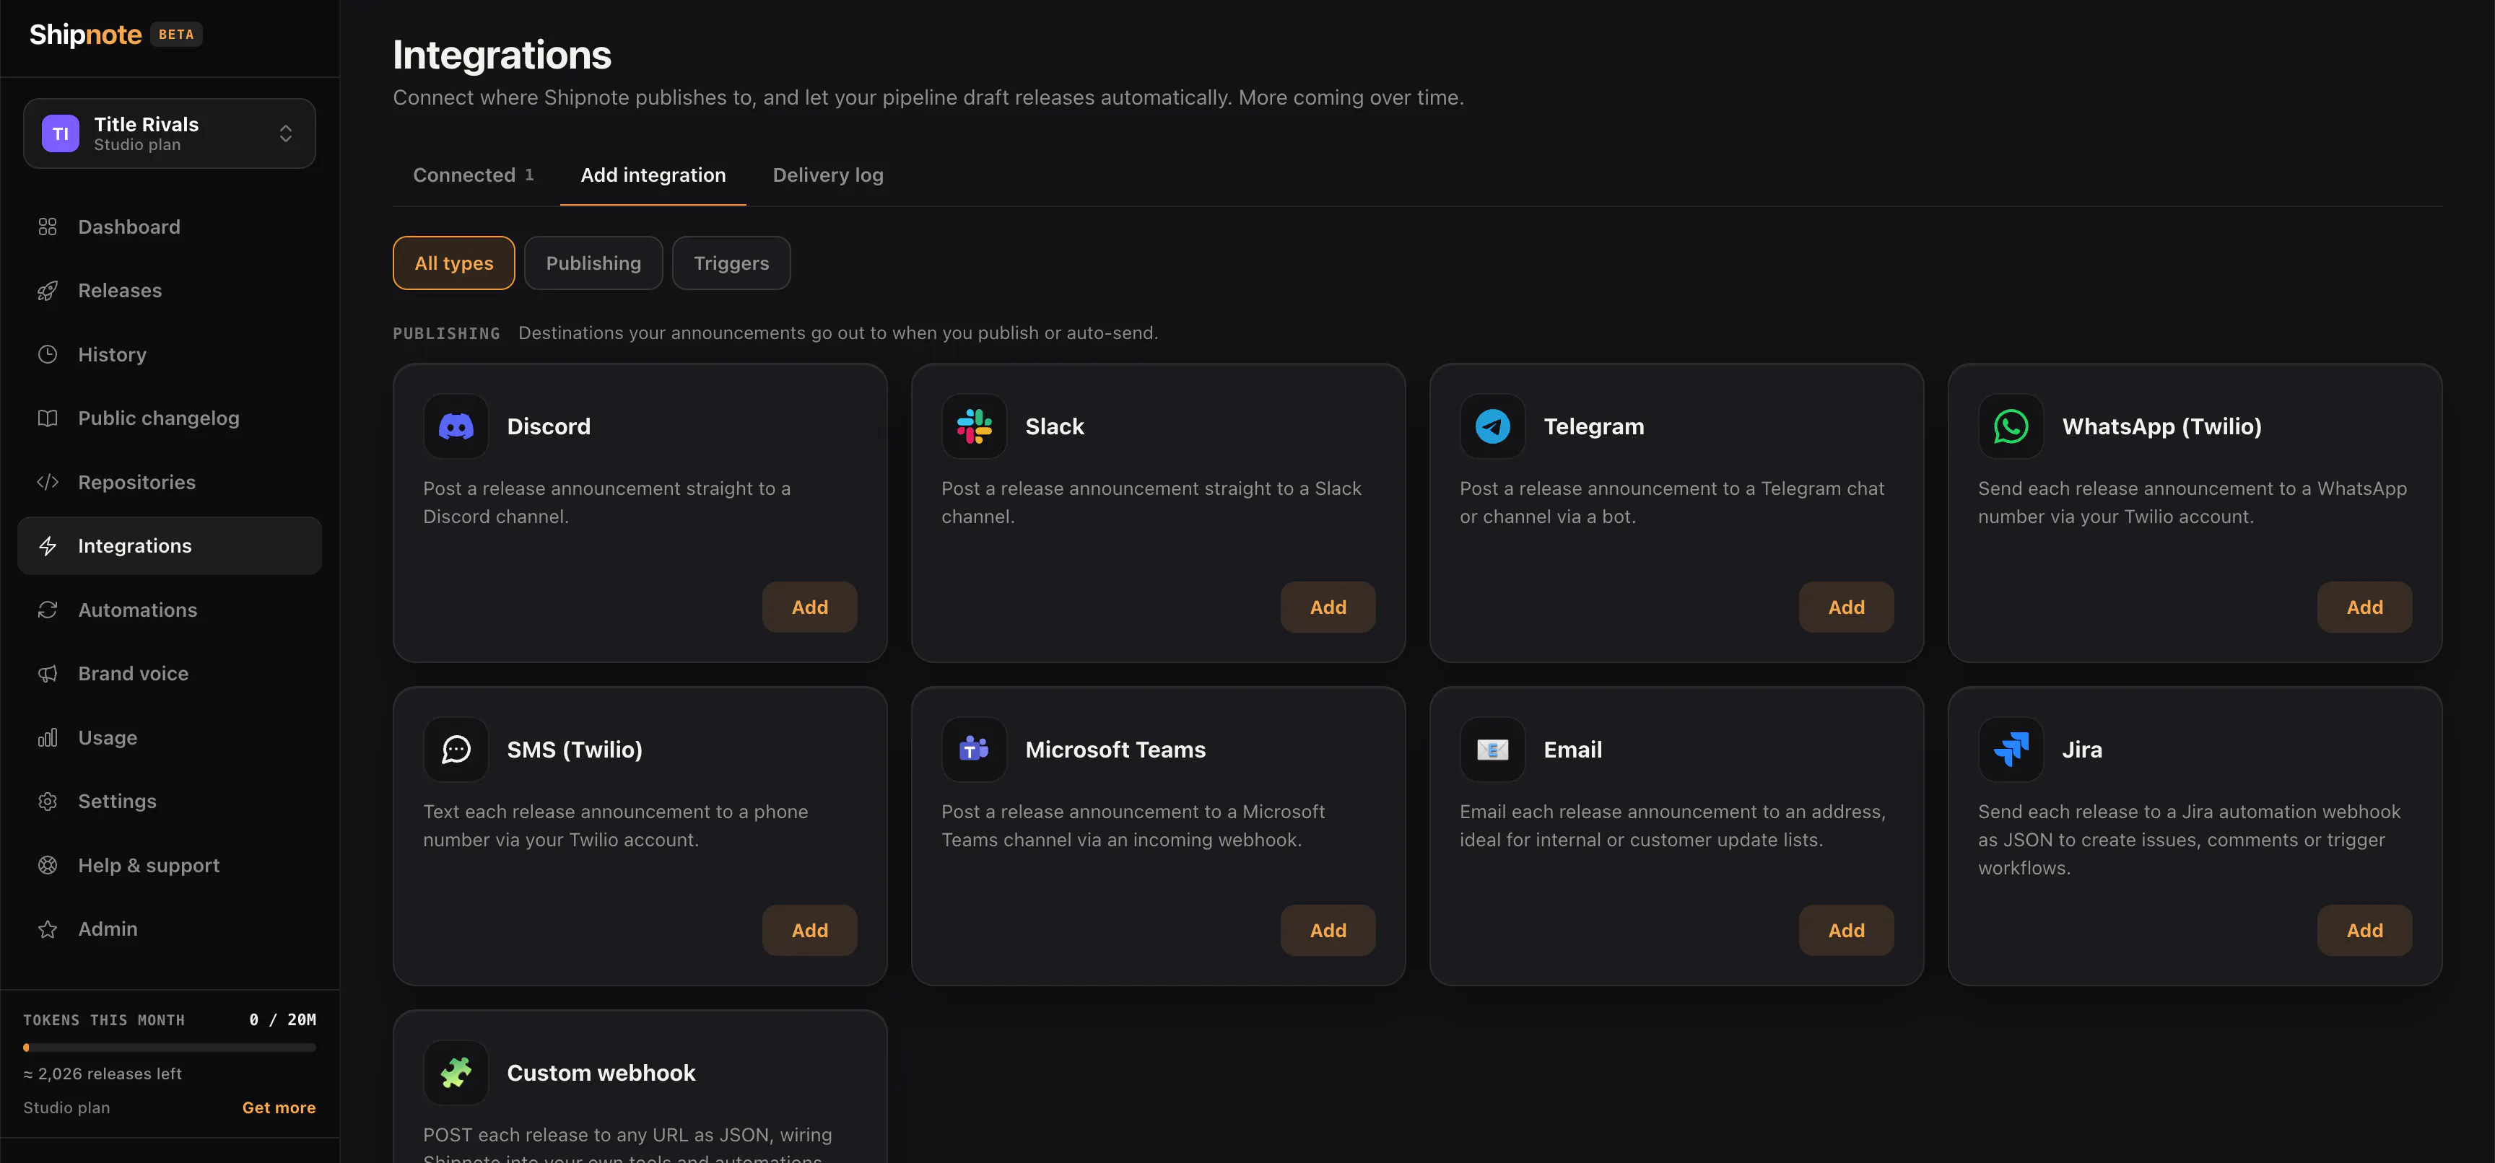Open Settings from sidebar

click(170, 801)
